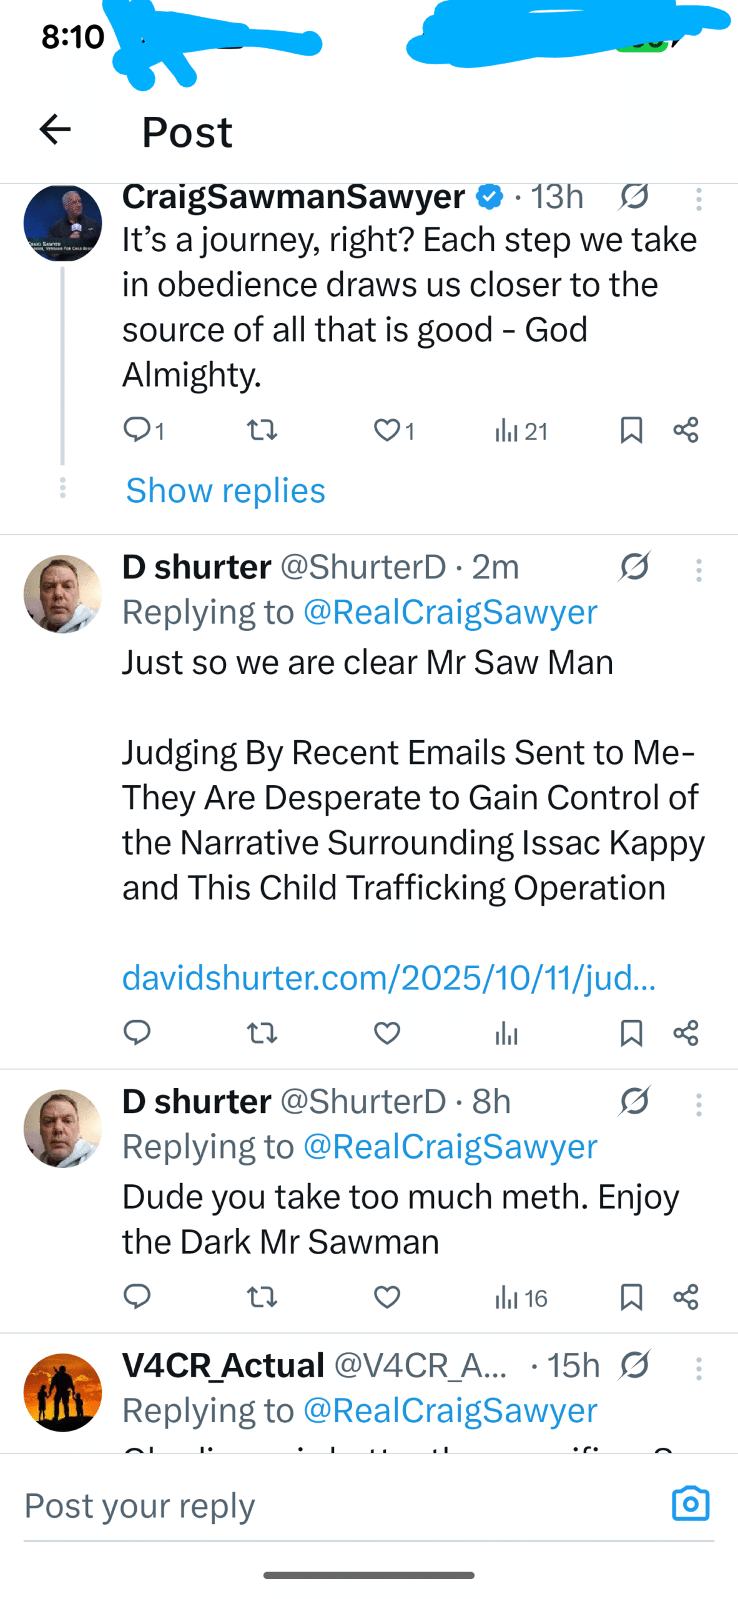Tap the back arrow in header
Viewport: 738px width, 1599px height.
55,129
